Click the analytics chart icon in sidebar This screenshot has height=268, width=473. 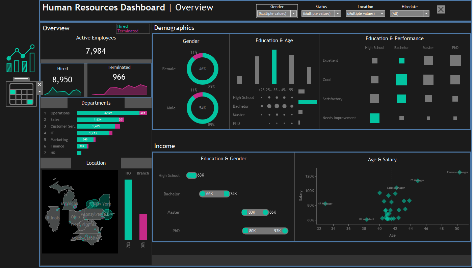pyautogui.click(x=21, y=58)
